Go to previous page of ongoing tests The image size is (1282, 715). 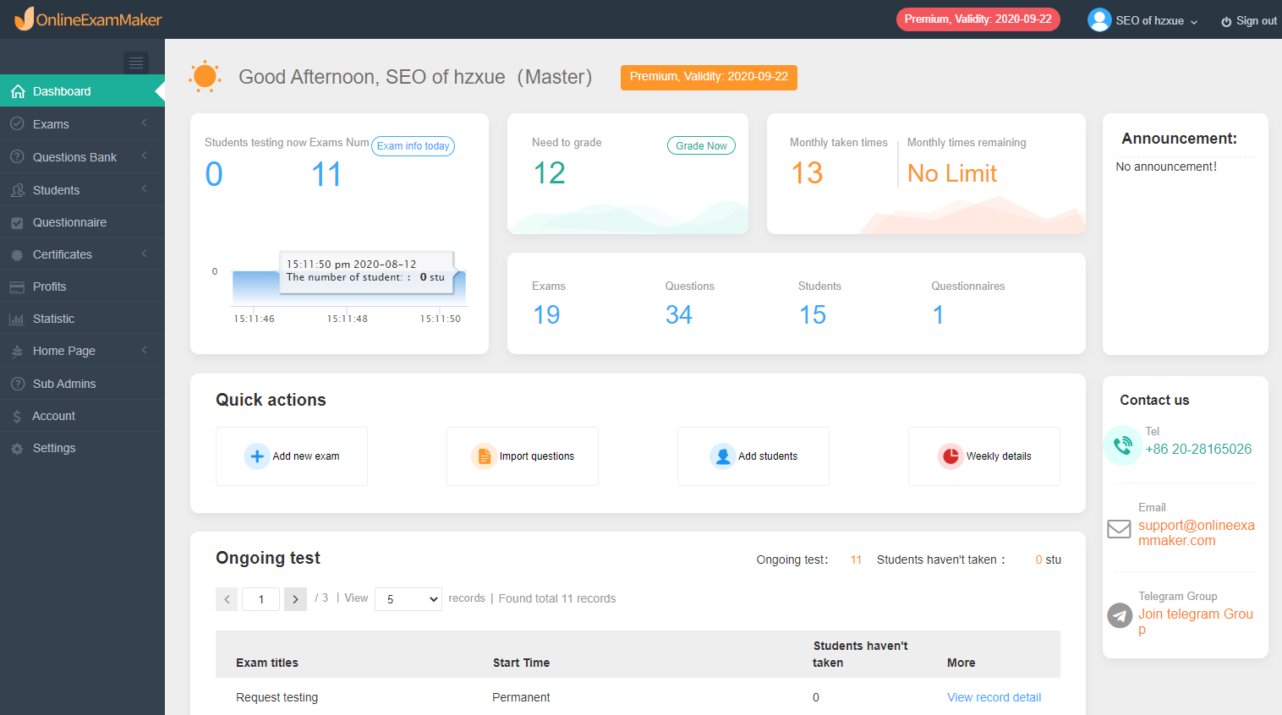[x=227, y=599]
